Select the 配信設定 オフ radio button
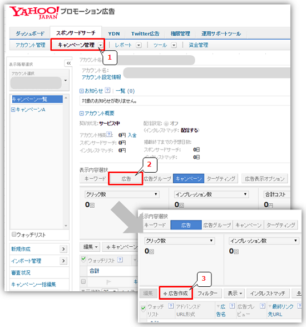Screen dimensions: 306x327 (166, 124)
